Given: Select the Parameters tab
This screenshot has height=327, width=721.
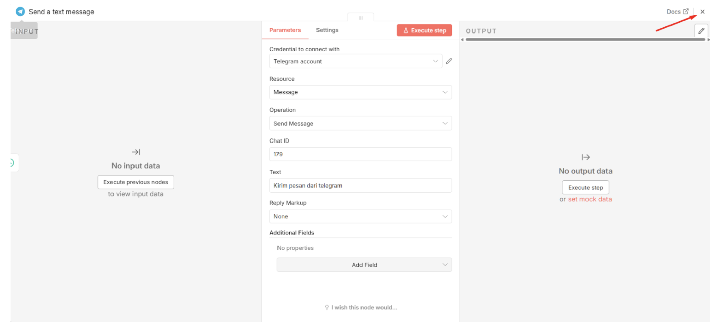Looking at the screenshot, I should (285, 30).
